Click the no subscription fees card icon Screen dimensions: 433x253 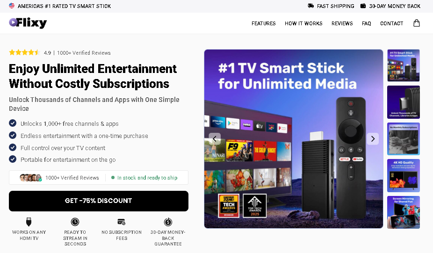(122, 222)
